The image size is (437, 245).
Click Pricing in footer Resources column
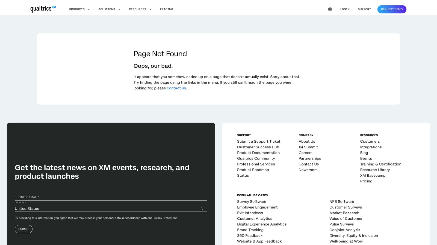366,181
